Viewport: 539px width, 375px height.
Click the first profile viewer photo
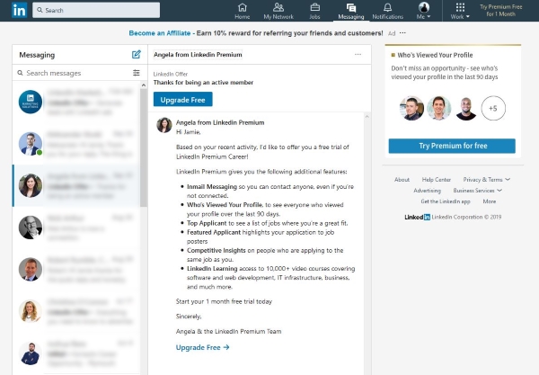(x=411, y=109)
